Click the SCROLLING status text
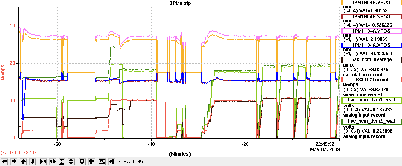The height and width of the screenshot is (166, 402). pos(130,162)
